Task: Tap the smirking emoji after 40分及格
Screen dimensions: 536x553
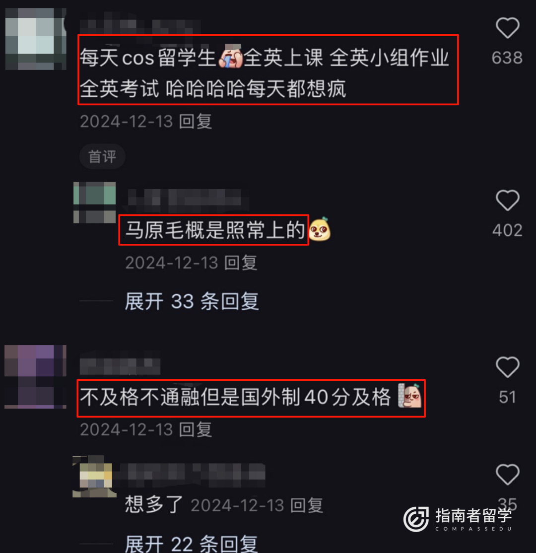Action: pos(410,396)
